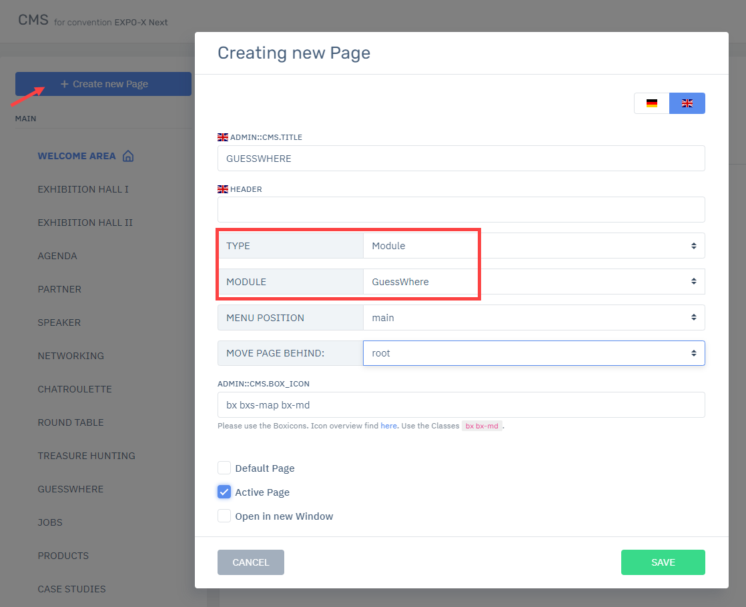Open Exhibition Hall I page
Viewport: 746px width, 607px height.
[x=83, y=189]
